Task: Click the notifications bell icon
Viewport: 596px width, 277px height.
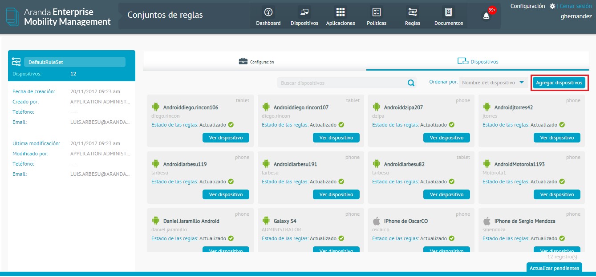Action: click(x=486, y=16)
